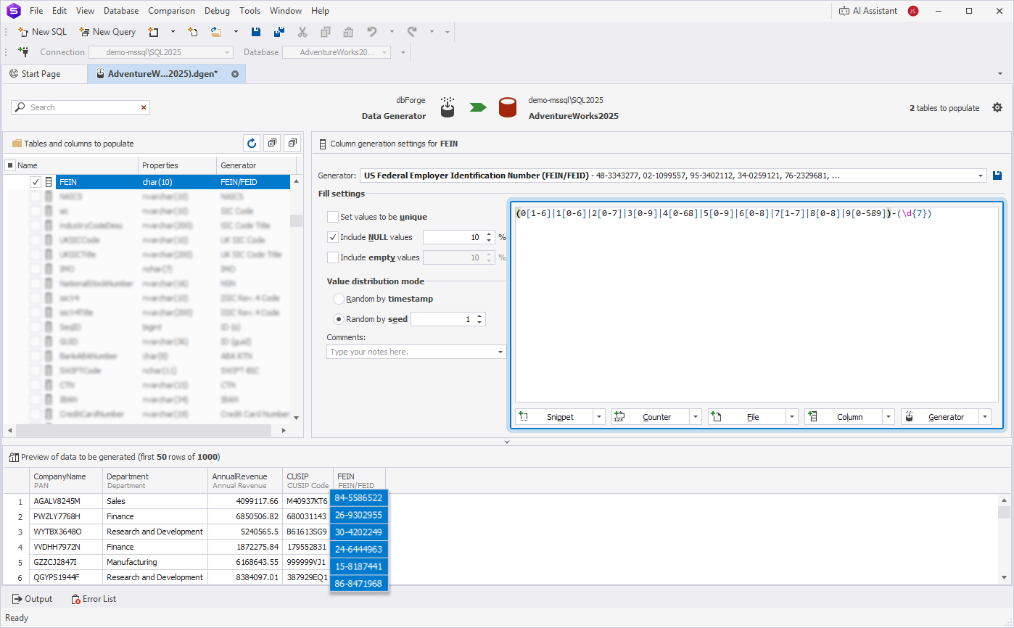
Task: Click the Open file folder icon
Action: pyautogui.click(x=216, y=32)
